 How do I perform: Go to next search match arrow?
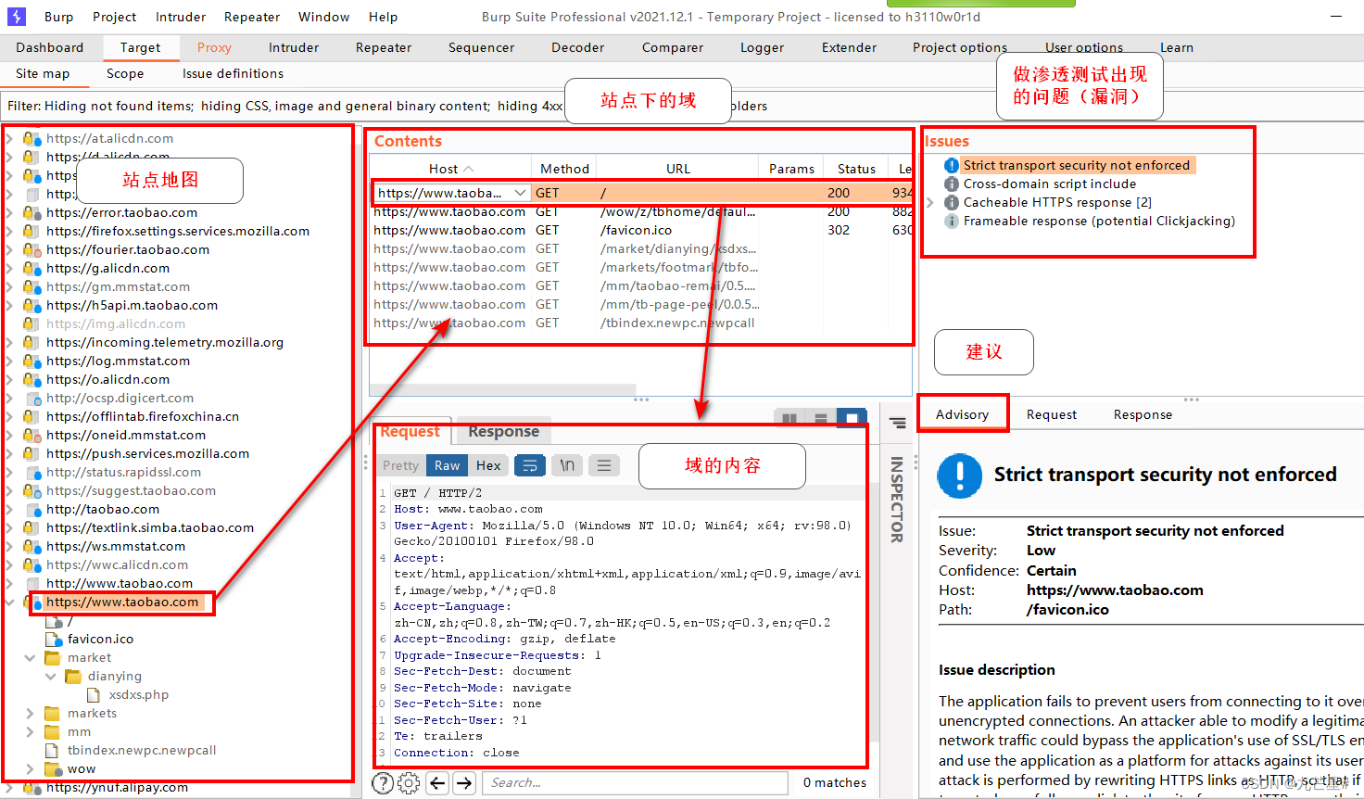click(x=464, y=783)
